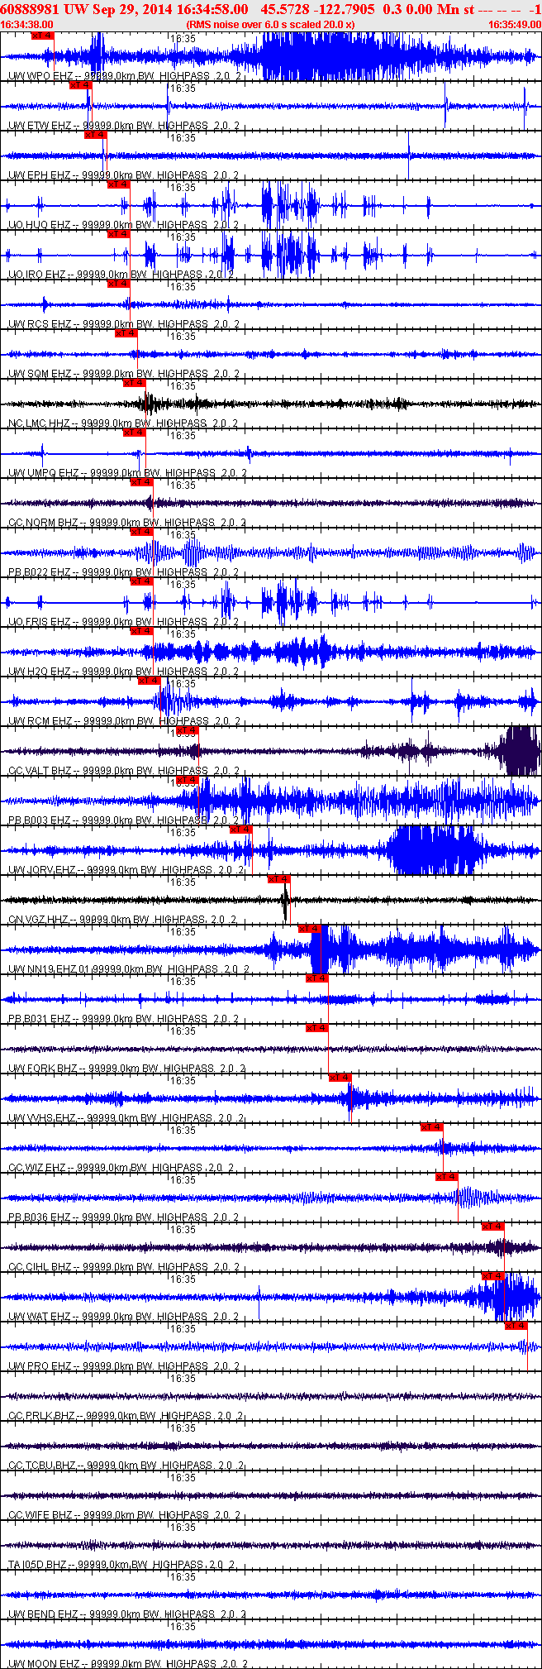This screenshot has height=1669, width=542.
Task: Click the 'UW RCS EHZ' station label
Action: click(x=40, y=324)
